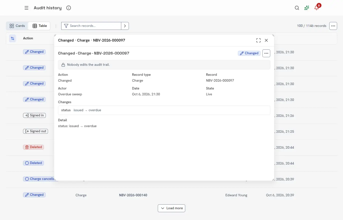343x220 pixels.
Task: Click the Nobody edits the audit trail notice
Action: pyautogui.click(x=164, y=65)
